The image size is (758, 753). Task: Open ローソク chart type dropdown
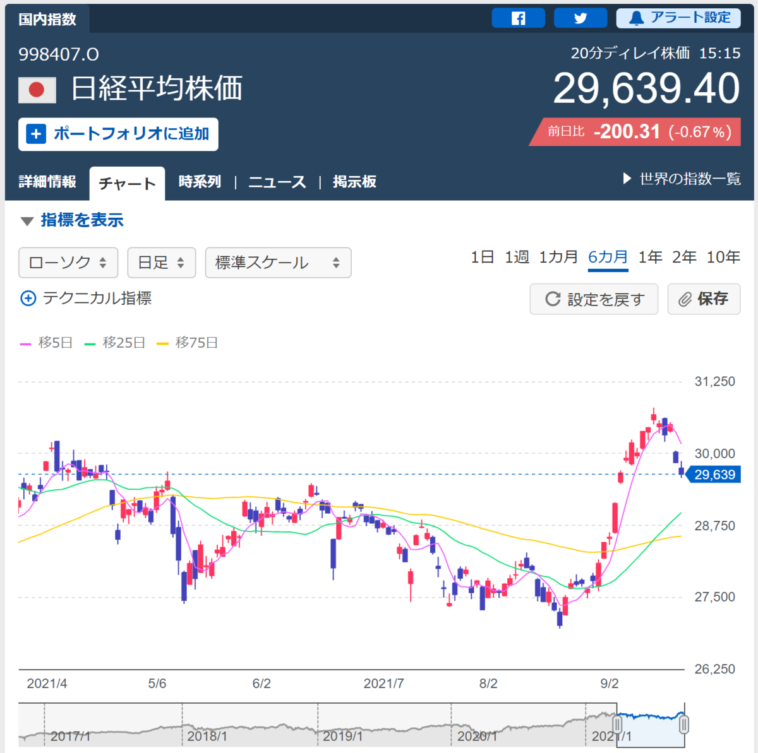point(68,263)
